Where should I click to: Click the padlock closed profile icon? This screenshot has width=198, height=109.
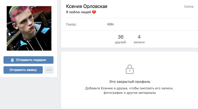[130, 69]
